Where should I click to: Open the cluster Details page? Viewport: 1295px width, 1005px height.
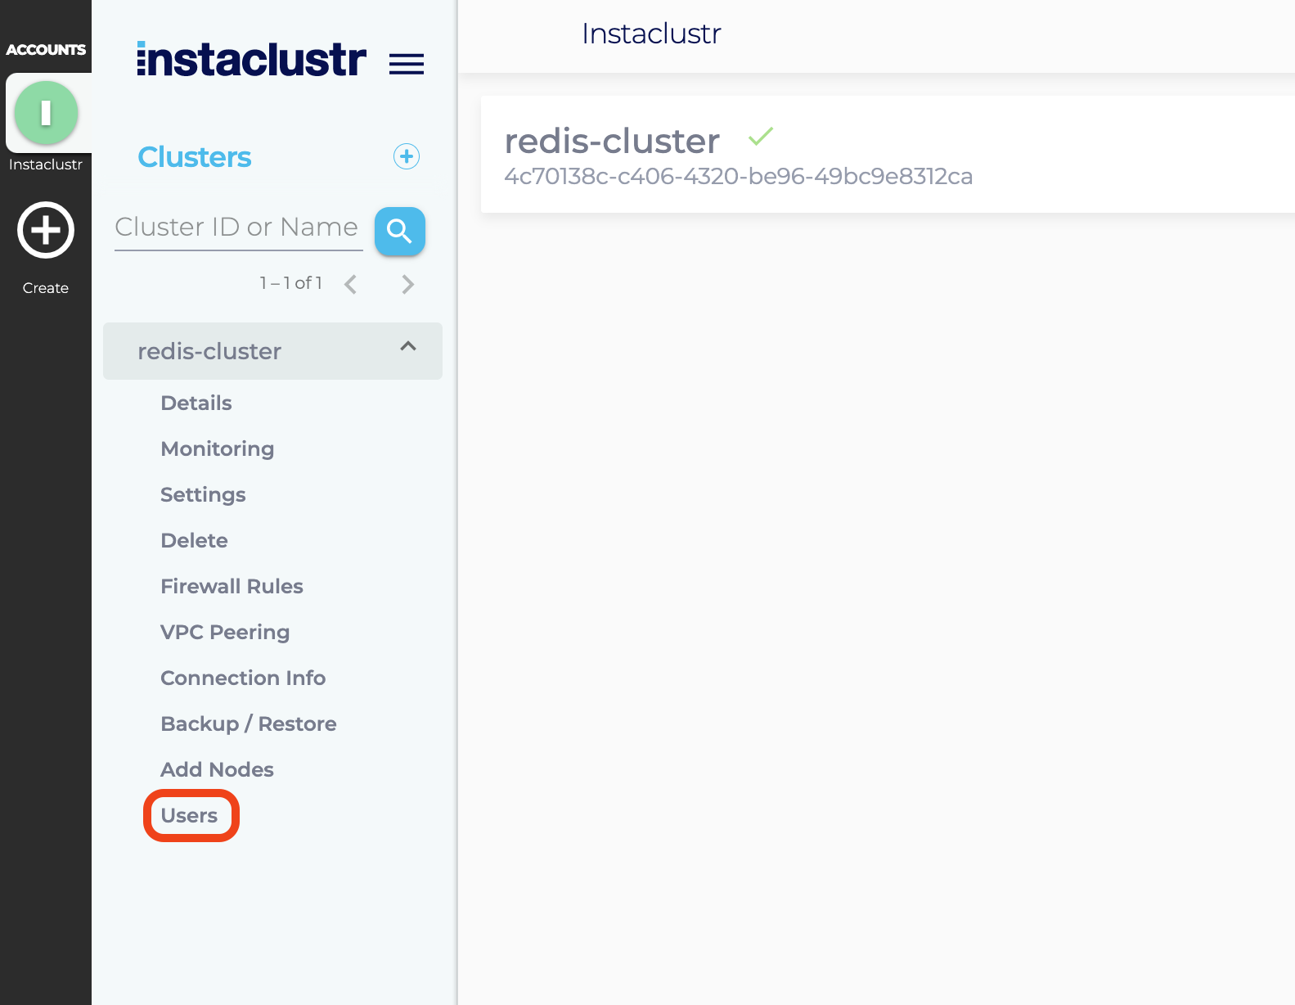pyautogui.click(x=196, y=403)
